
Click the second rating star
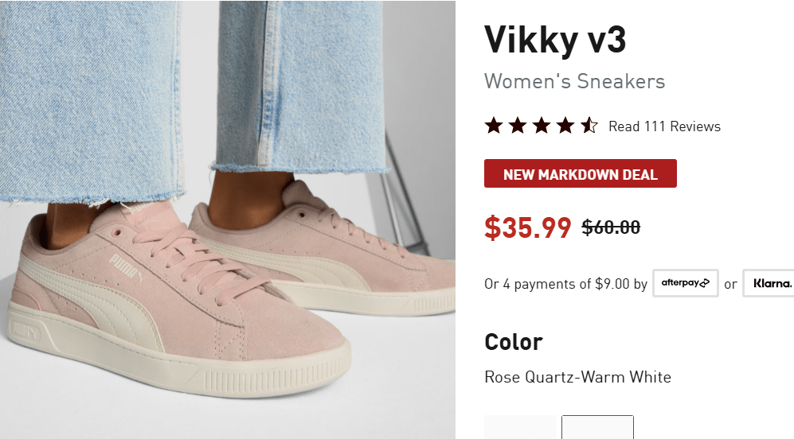518,126
